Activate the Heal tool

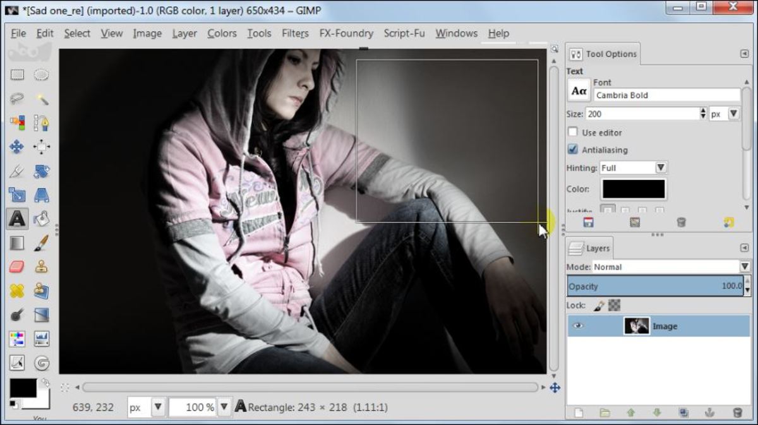tap(17, 290)
